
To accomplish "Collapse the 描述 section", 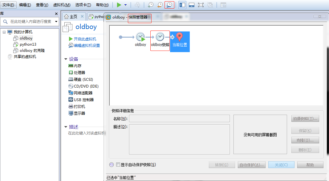I will [x=66, y=127].
